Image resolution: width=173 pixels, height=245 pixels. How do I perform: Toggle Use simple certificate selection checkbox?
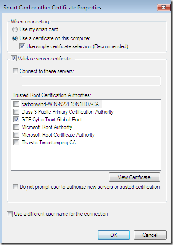pos(22,46)
